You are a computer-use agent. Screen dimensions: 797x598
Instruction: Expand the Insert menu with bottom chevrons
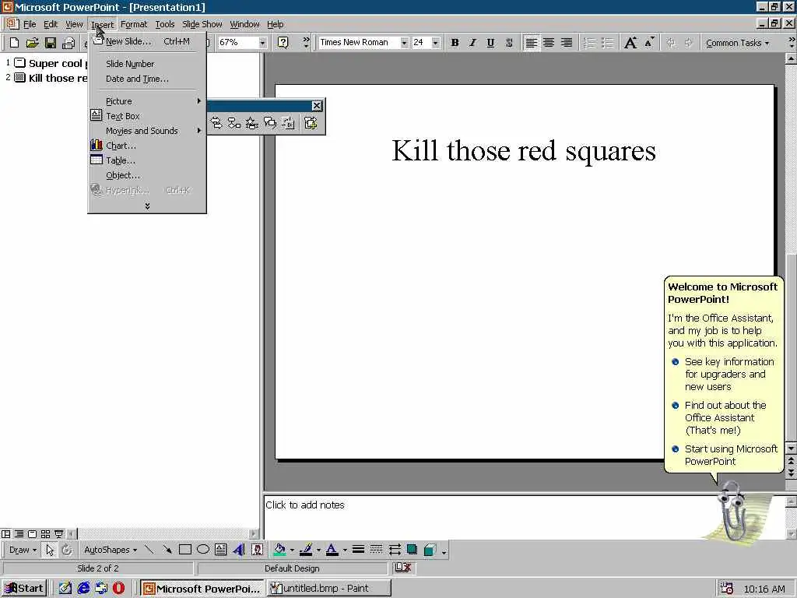click(x=147, y=206)
